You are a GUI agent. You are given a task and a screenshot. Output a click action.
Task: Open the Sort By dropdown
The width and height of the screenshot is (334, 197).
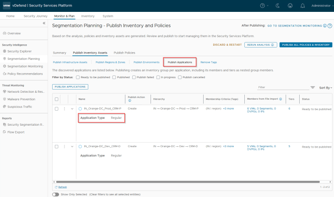coord(325,87)
